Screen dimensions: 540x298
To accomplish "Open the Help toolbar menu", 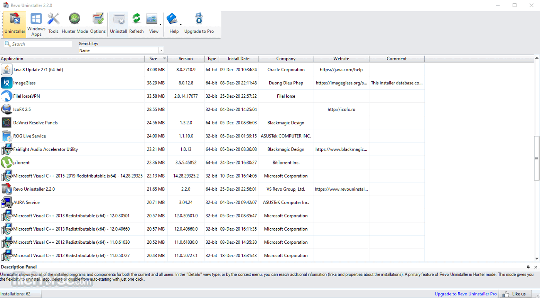I will click(174, 24).
